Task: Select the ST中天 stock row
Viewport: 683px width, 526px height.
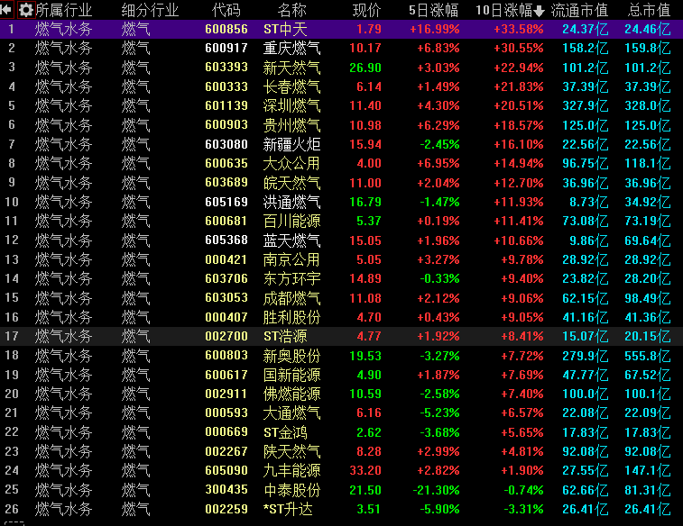Action: tap(285, 29)
